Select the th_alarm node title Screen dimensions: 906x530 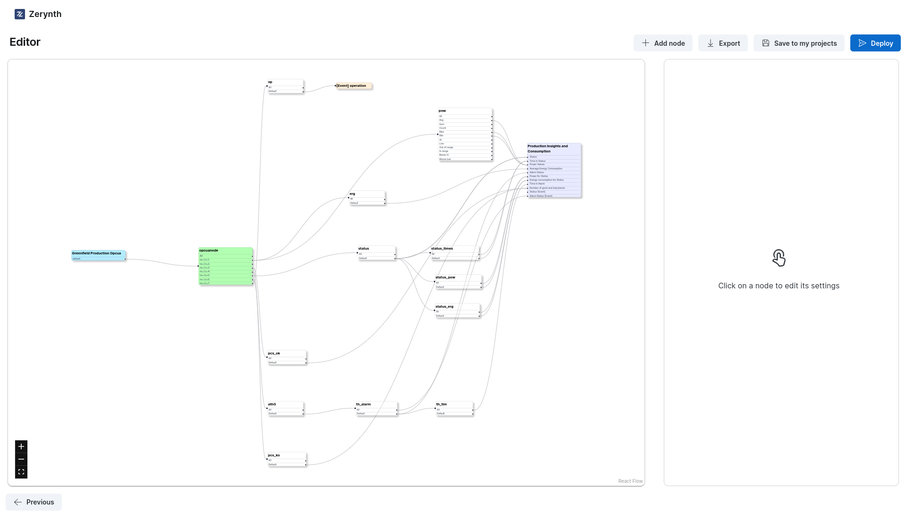[364, 404]
